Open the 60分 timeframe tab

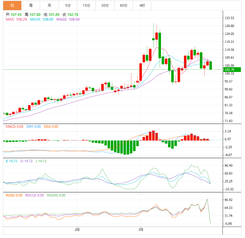124,5
